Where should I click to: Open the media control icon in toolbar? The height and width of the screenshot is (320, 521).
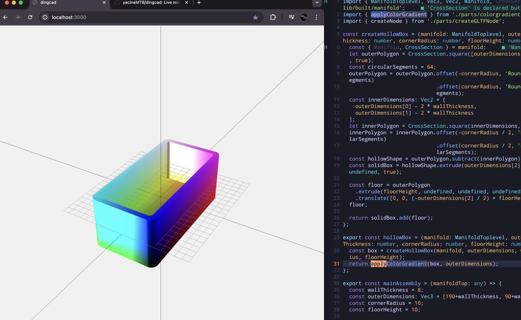[291, 17]
